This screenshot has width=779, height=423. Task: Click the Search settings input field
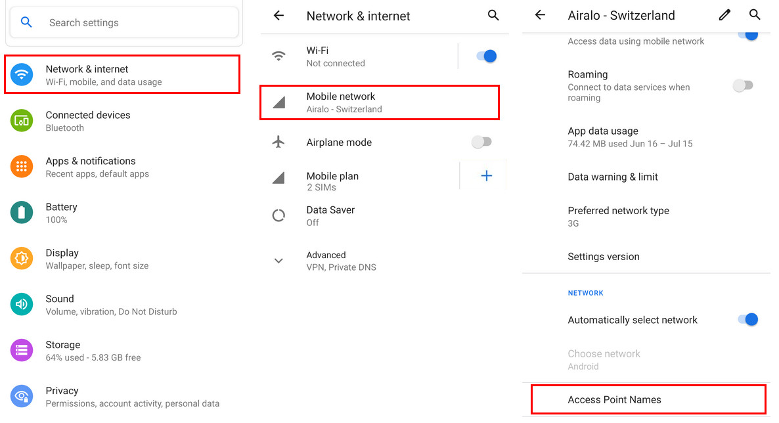tap(131, 22)
